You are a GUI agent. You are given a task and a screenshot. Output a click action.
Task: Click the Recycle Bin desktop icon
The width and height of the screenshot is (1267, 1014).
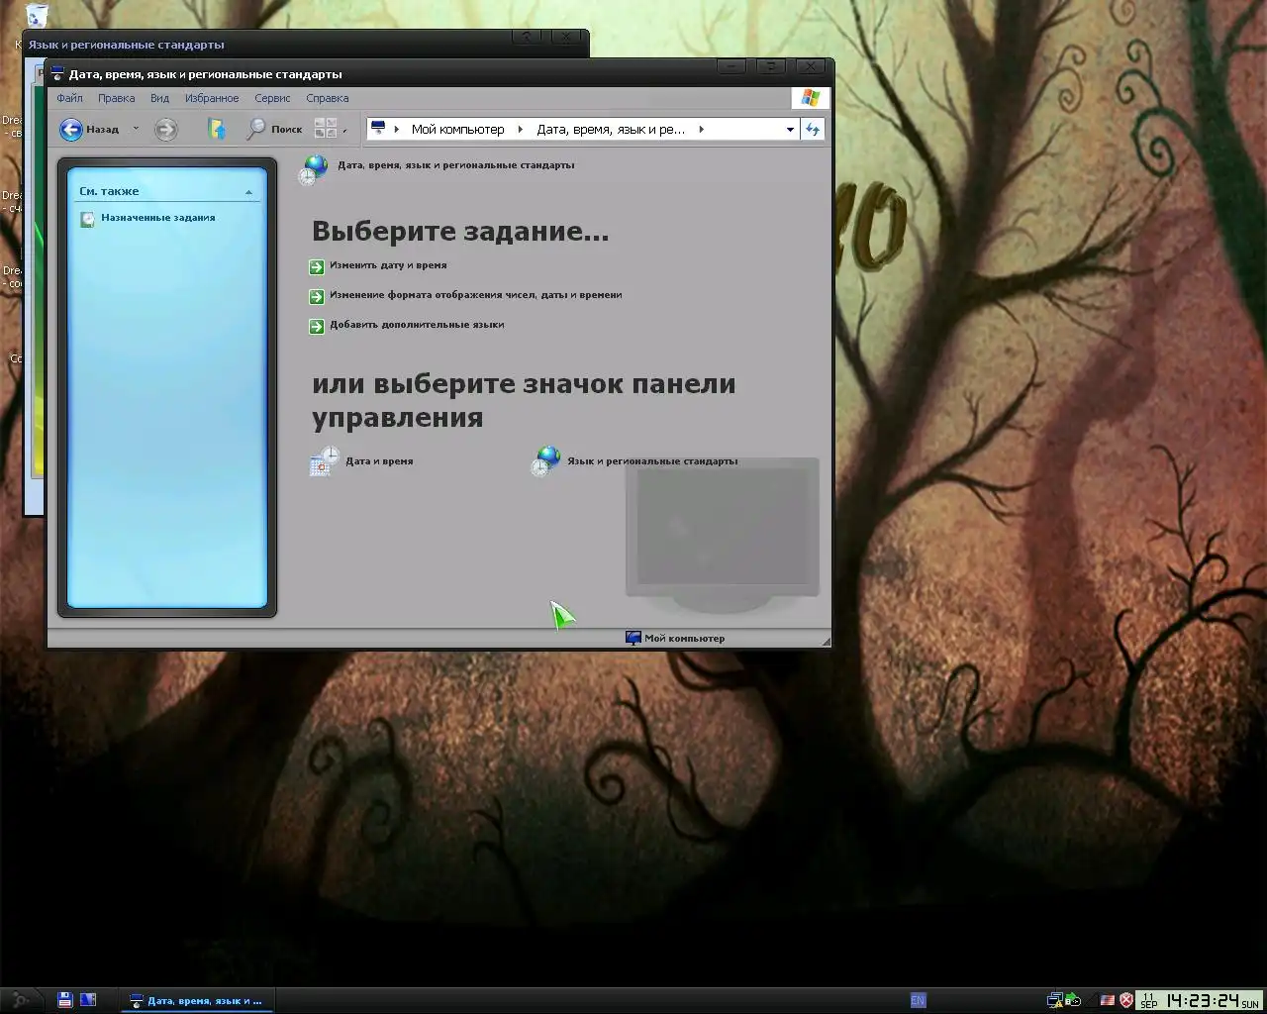tap(37, 14)
